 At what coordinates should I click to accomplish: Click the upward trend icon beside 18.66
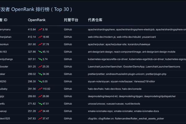(40, 37)
